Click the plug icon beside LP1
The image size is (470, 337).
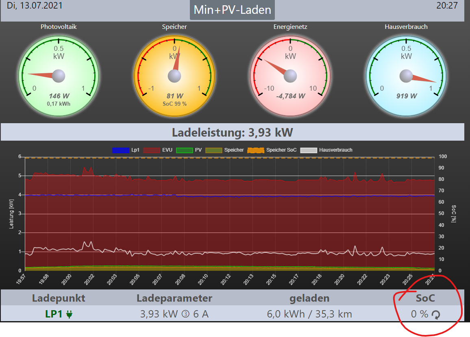[69, 314]
